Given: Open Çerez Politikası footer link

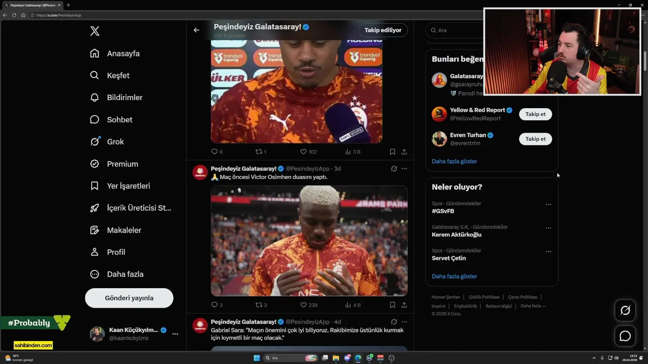Looking at the screenshot, I should click(x=523, y=297).
